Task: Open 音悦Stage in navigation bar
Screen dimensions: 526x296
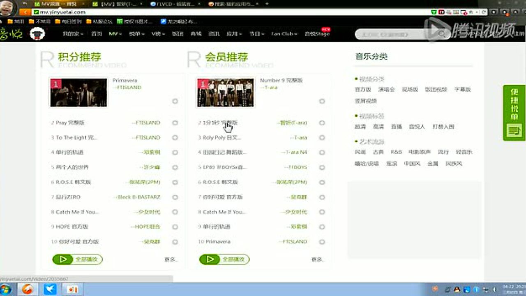Action: [x=317, y=34]
